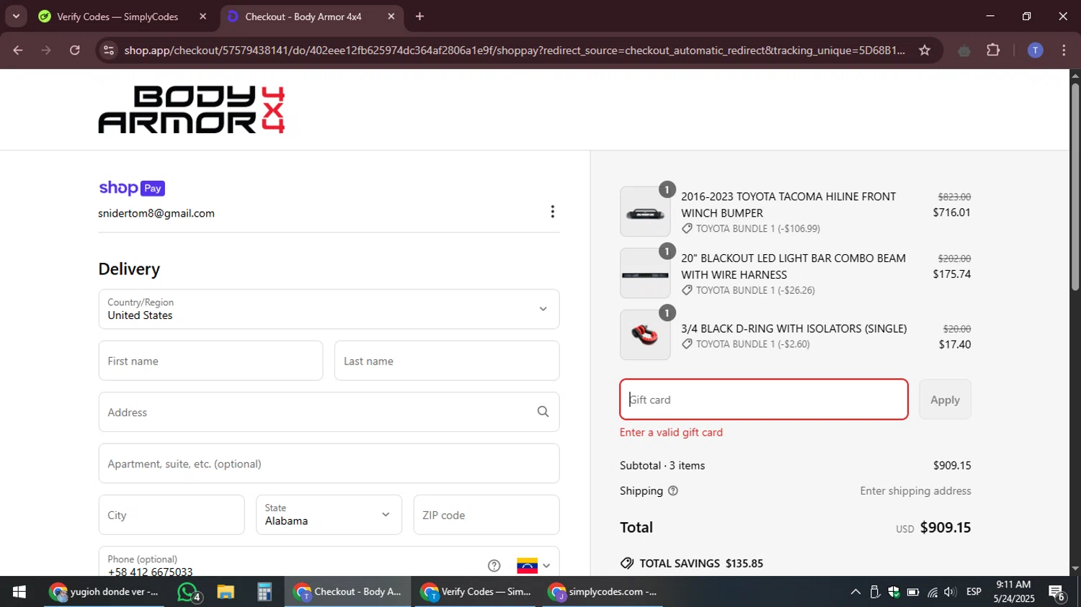Select the Checkout - Body Armor 4x4 tab

(303, 17)
